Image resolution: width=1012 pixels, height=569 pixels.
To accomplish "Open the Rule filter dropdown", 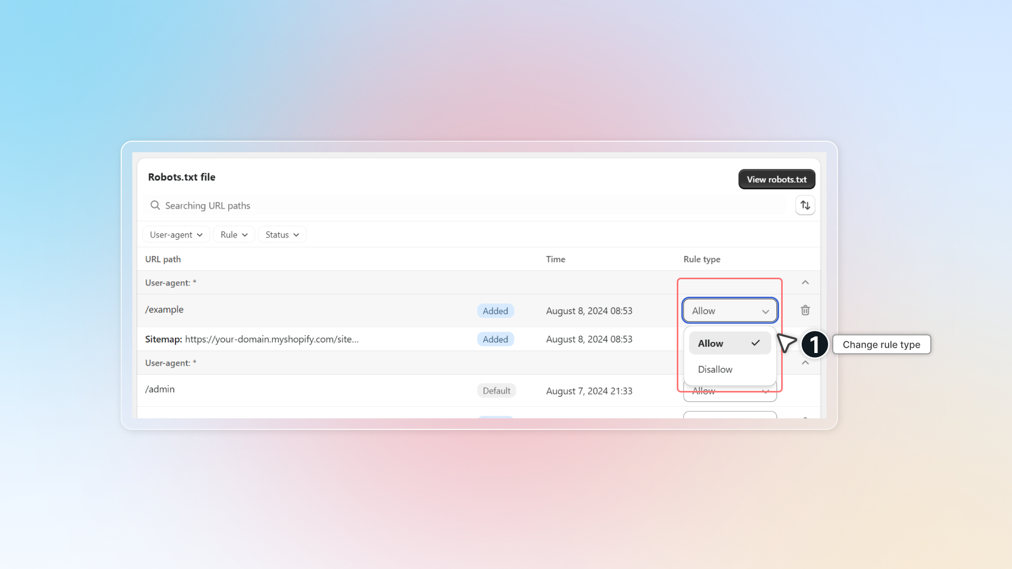I will [233, 235].
